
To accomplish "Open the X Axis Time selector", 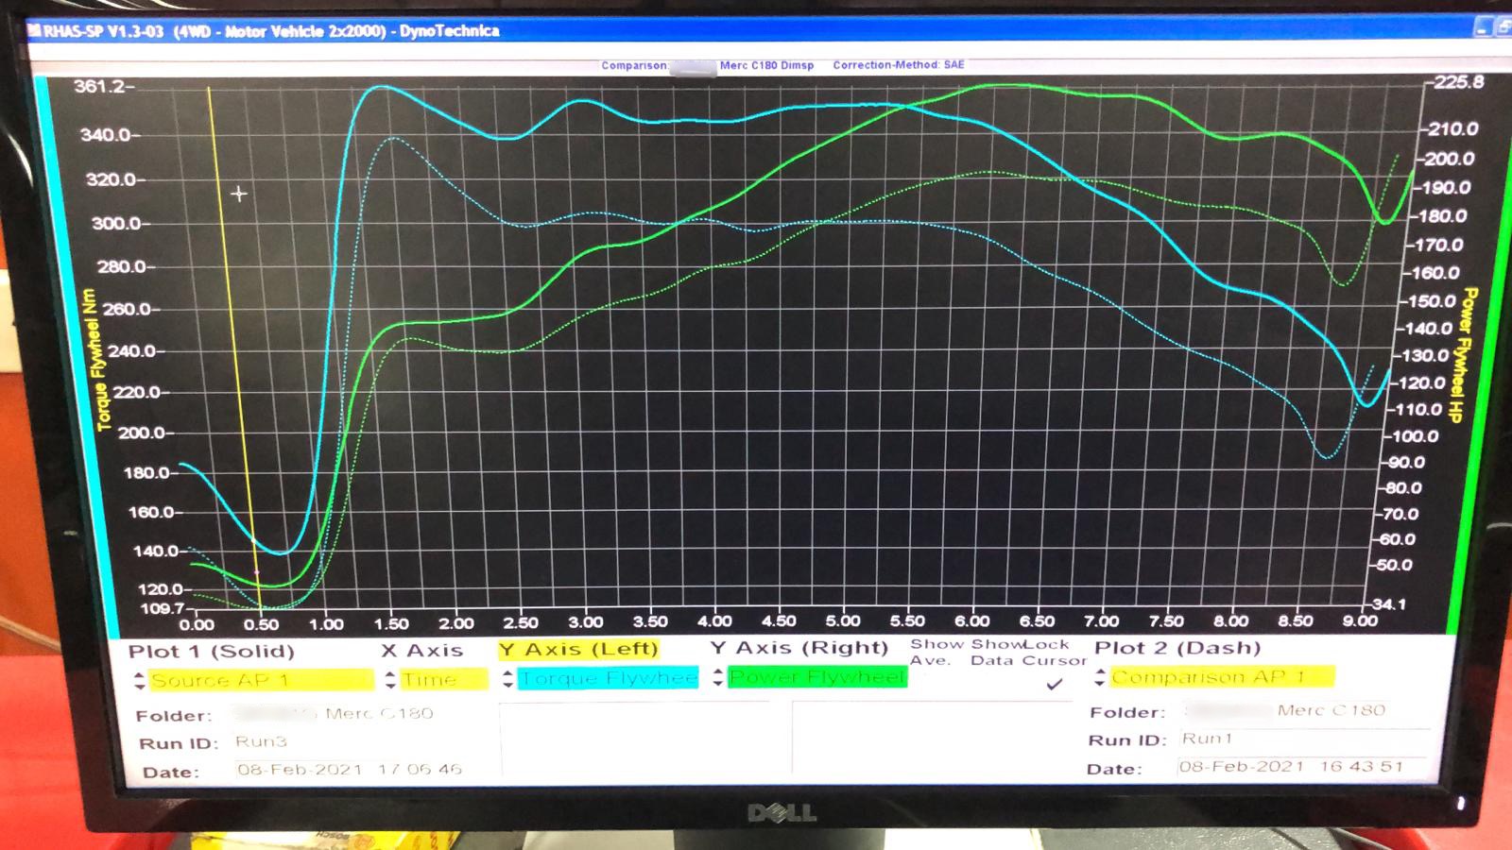I will coord(444,679).
